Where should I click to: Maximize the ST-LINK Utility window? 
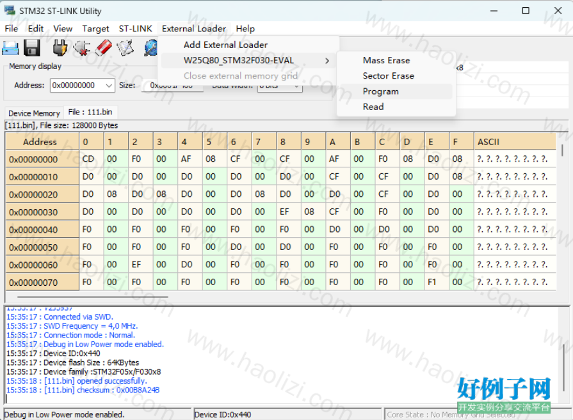pos(526,11)
